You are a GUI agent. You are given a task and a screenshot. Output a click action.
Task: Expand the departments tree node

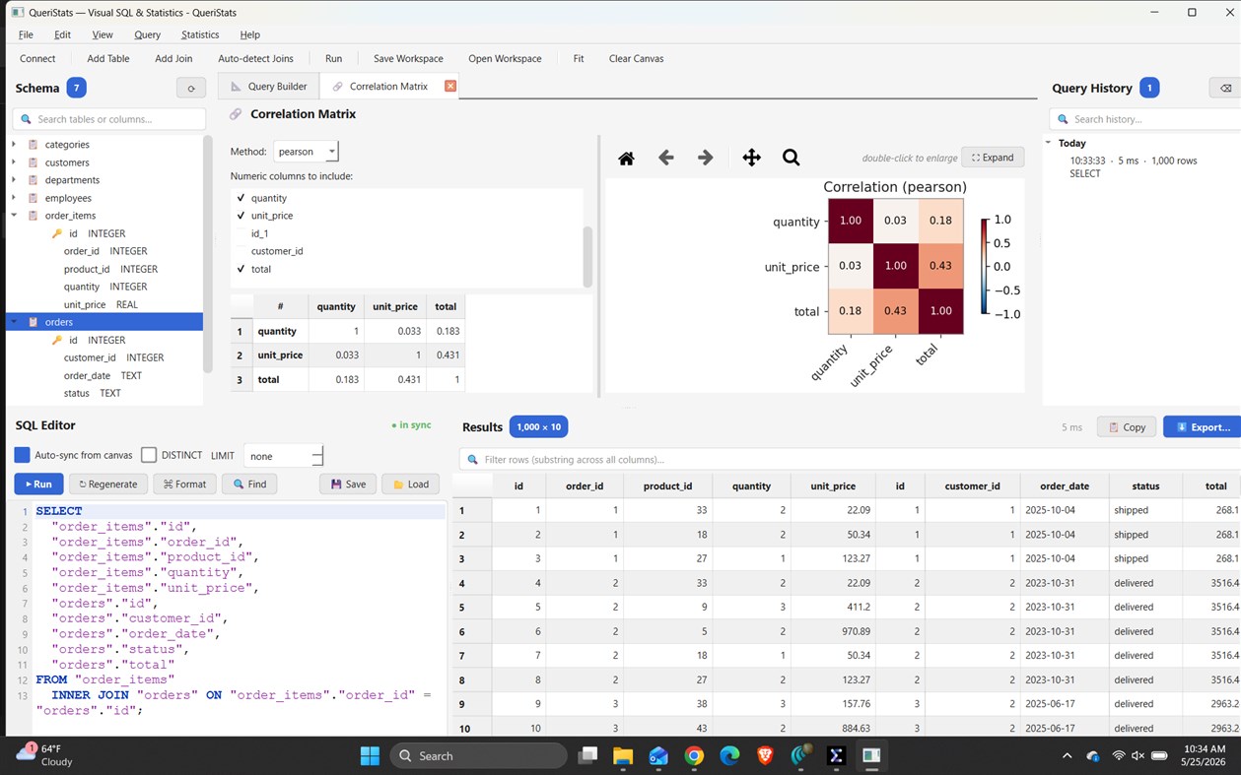tap(14, 180)
